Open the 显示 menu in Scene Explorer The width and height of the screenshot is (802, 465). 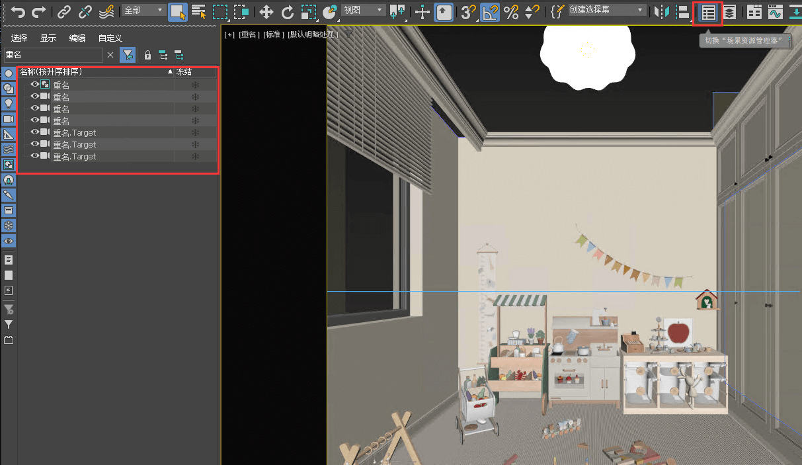(48, 38)
